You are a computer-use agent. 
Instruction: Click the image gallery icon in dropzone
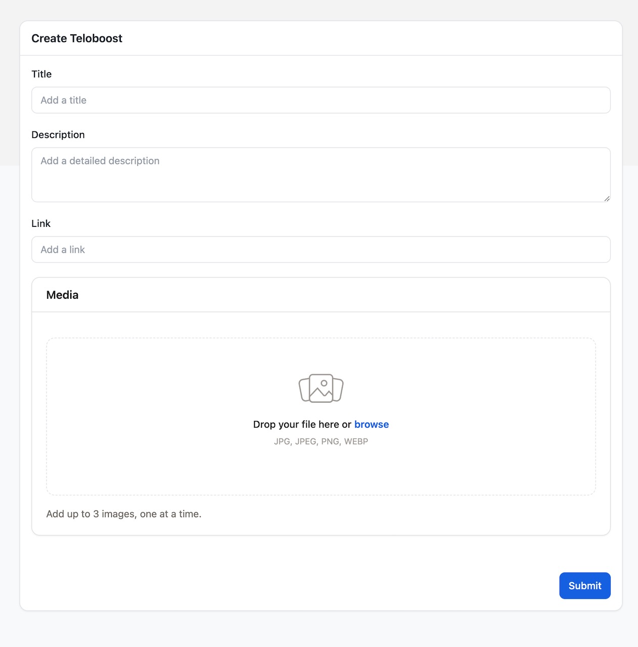tap(321, 388)
